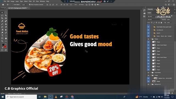
Task: Open the Auto-Select Layer dropdown
Action: tap(24, 5)
